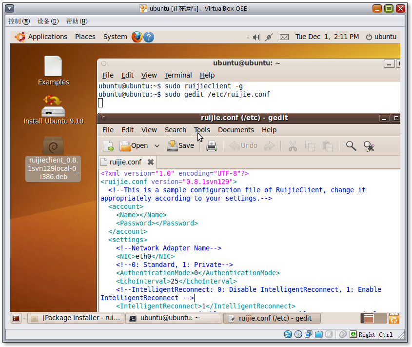Open the Terminal menu in terminal window
The image size is (412, 347).
pyautogui.click(x=178, y=75)
